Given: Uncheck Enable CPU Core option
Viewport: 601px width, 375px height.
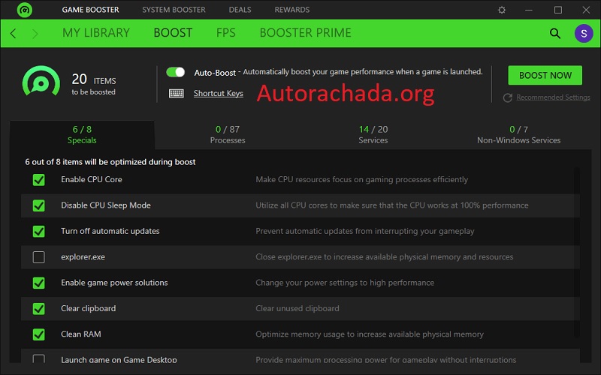Looking at the screenshot, I should tap(38, 180).
